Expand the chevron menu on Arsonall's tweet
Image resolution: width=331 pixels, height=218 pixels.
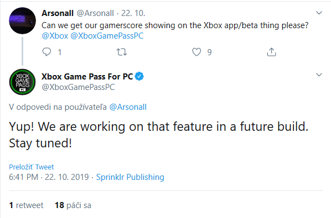coord(319,13)
